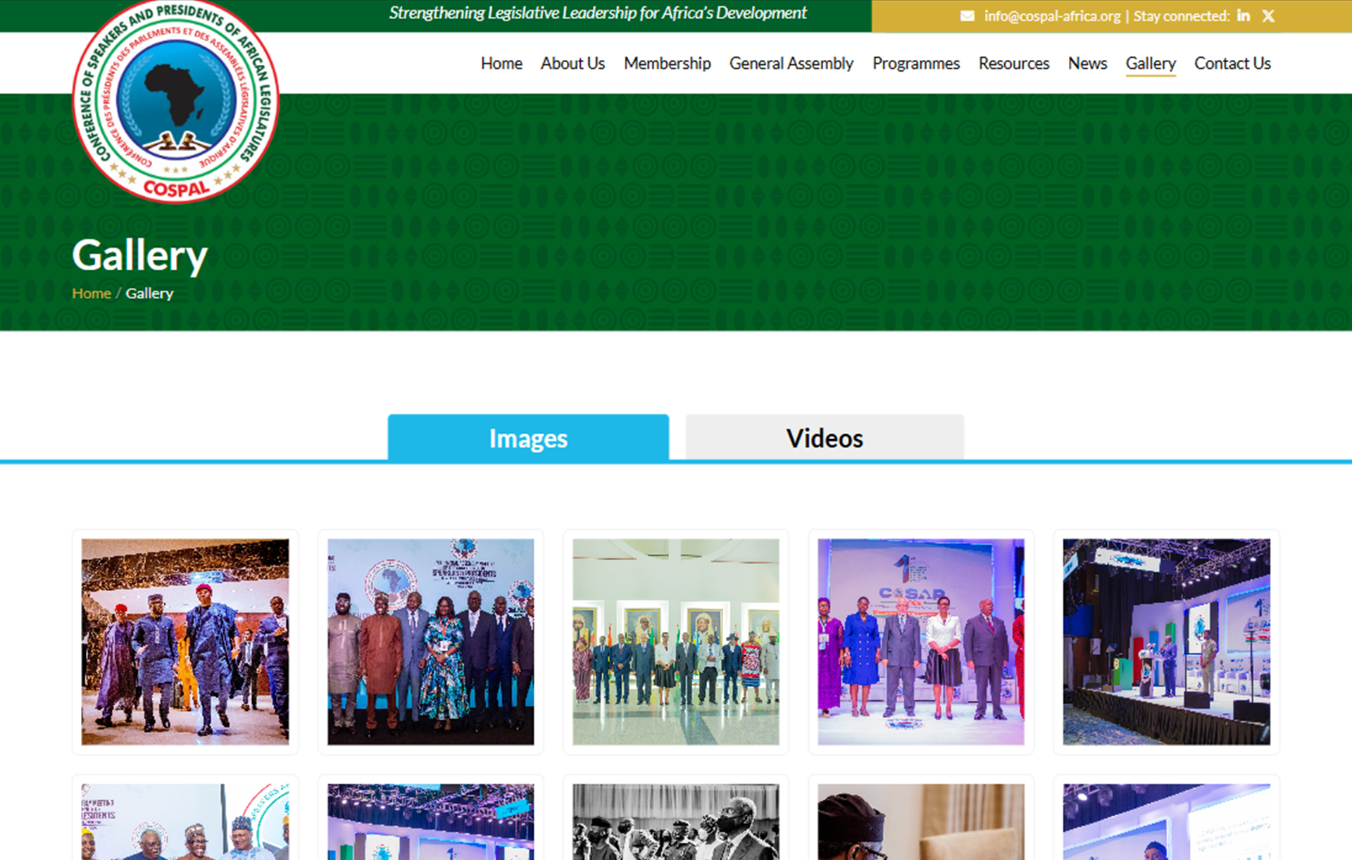Open photo of men walking in hallway
1352x860 pixels.
click(185, 642)
